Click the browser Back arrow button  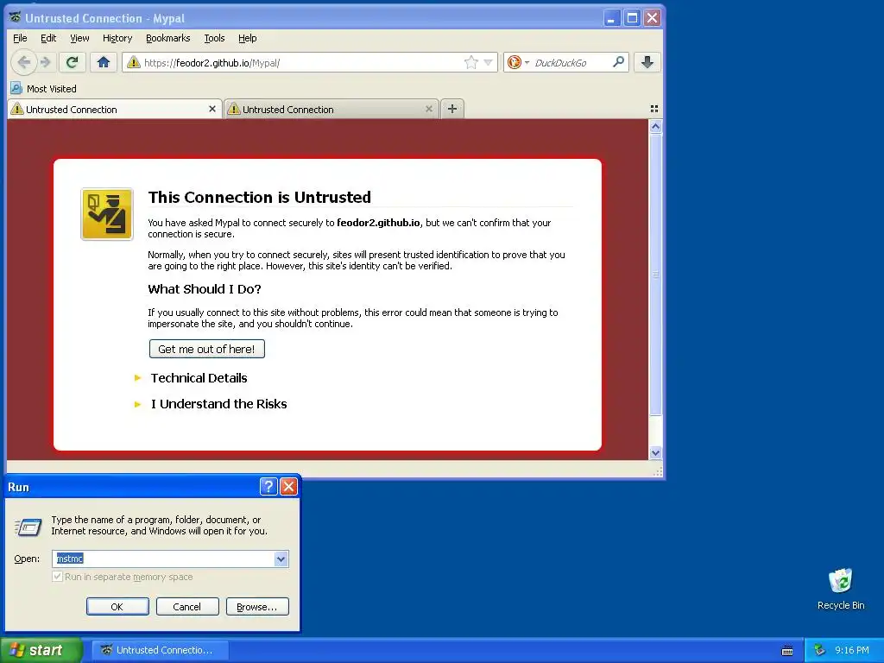tap(23, 62)
